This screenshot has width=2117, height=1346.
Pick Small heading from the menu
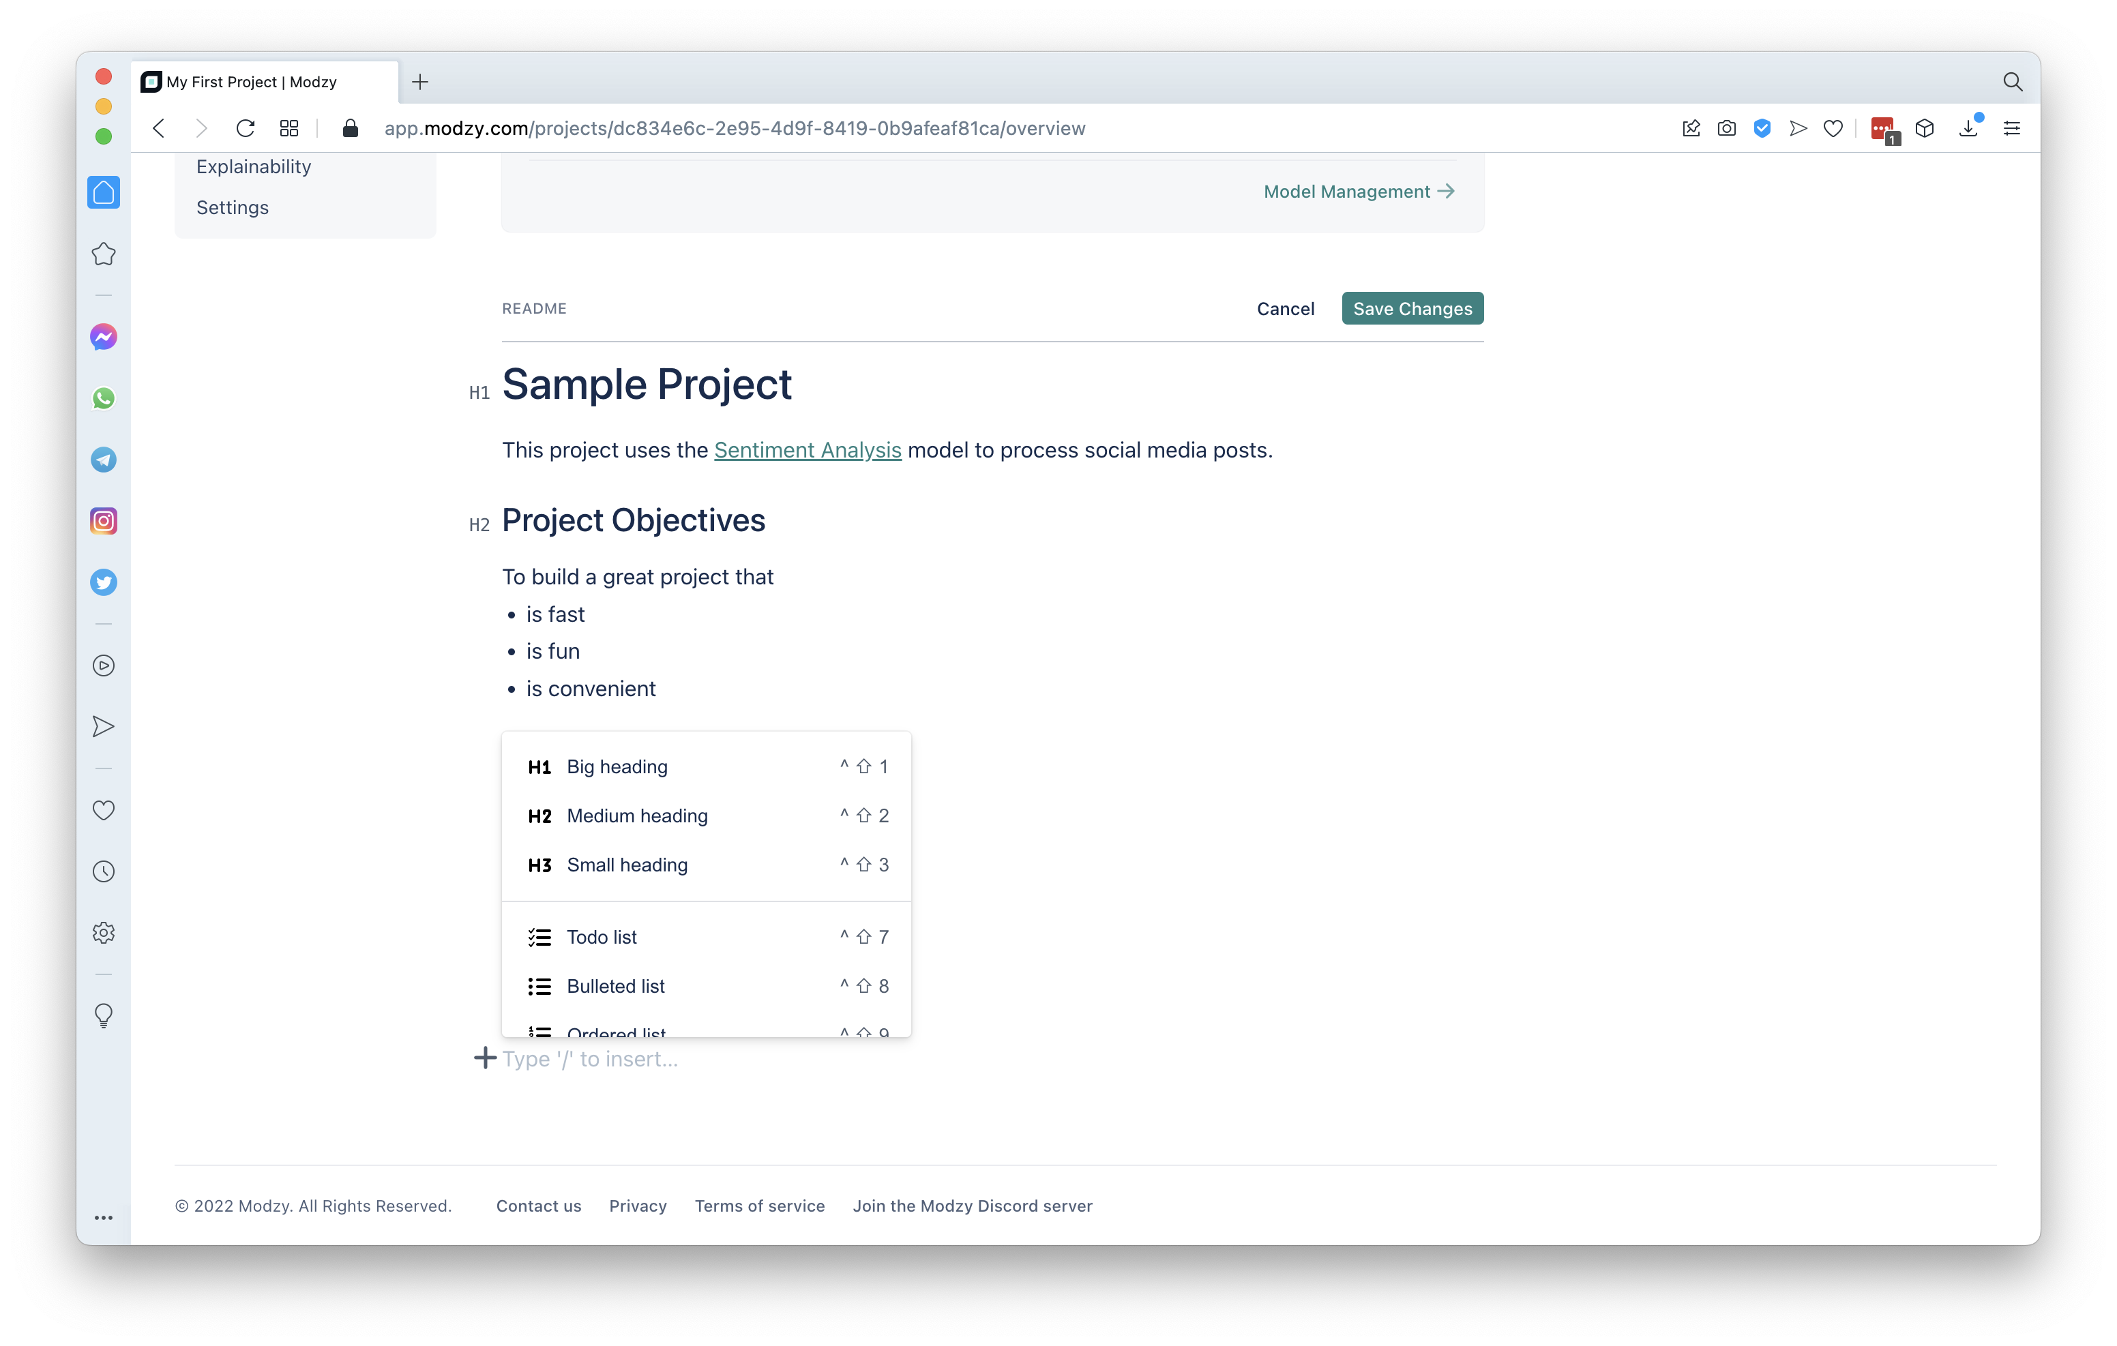627,865
